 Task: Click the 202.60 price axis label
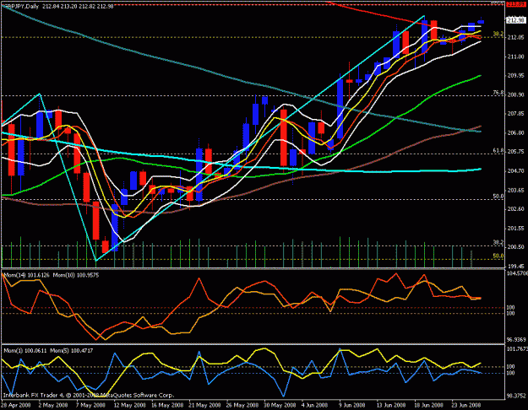(515, 209)
